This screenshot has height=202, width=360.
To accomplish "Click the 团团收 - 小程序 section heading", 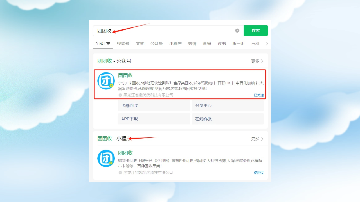I will click(114, 138).
